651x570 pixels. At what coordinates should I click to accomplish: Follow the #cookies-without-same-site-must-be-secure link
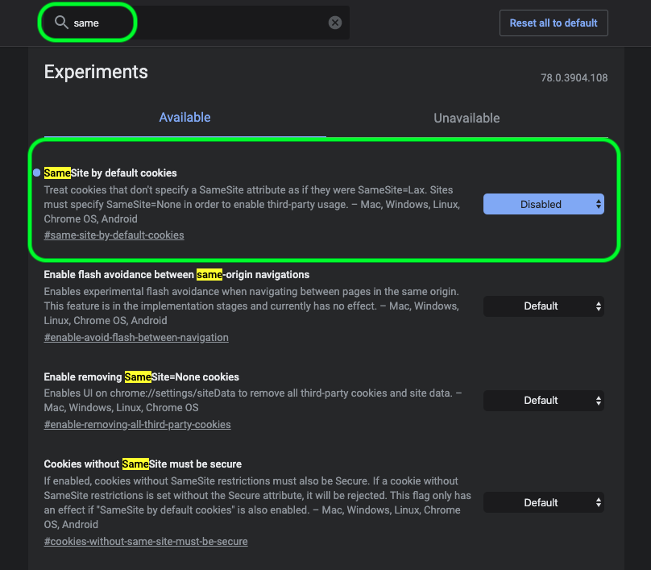coord(146,542)
